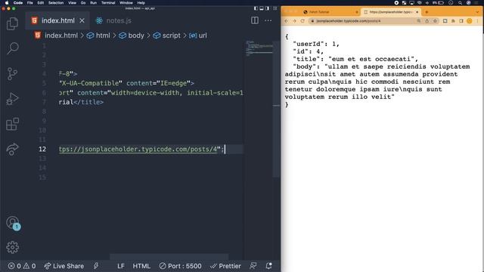Click the Prettier status bar item
Viewport: 484px width, 272px height.
tap(225, 266)
